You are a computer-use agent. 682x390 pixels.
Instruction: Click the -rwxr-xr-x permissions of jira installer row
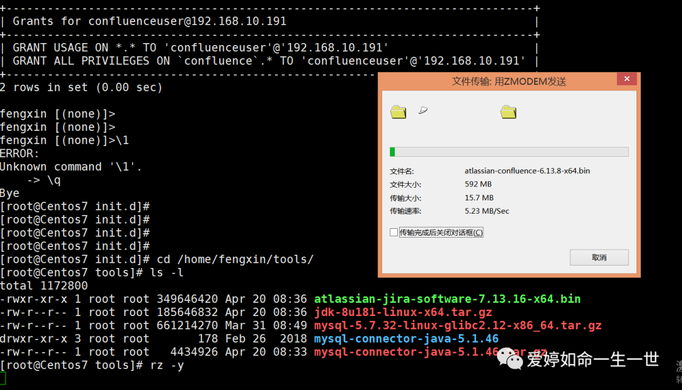[33, 299]
